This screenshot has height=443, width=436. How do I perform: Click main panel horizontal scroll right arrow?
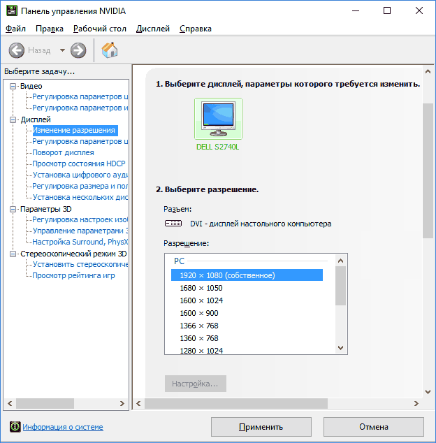pyautogui.click(x=416, y=403)
